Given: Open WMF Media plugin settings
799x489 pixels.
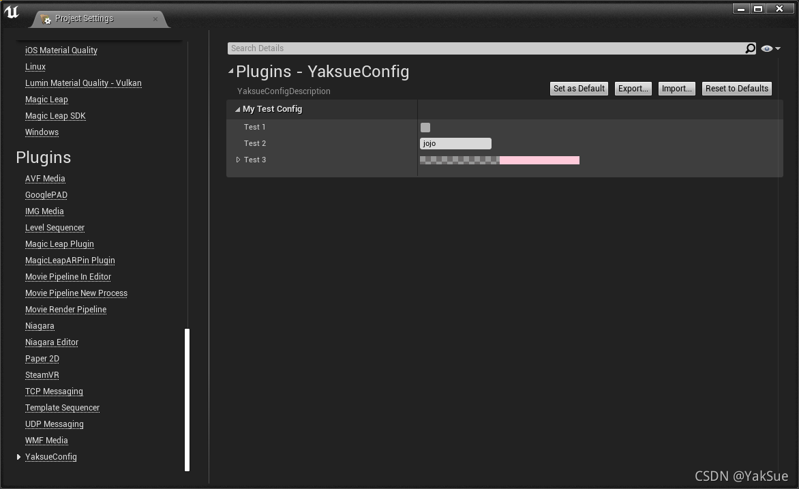Looking at the screenshot, I should point(46,440).
